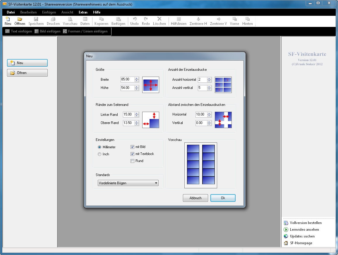Disable the mit Bild checkbox
Image resolution: width=338 pixels, height=255 pixels.
(x=133, y=147)
